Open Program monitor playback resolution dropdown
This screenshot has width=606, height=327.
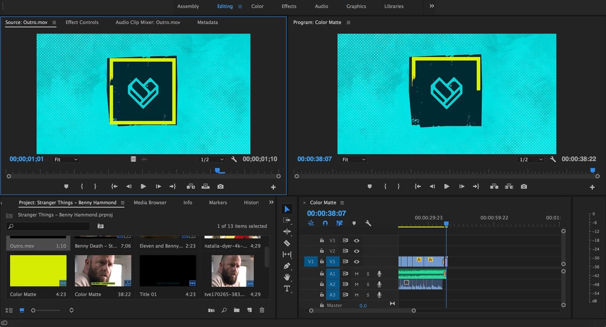pos(531,160)
